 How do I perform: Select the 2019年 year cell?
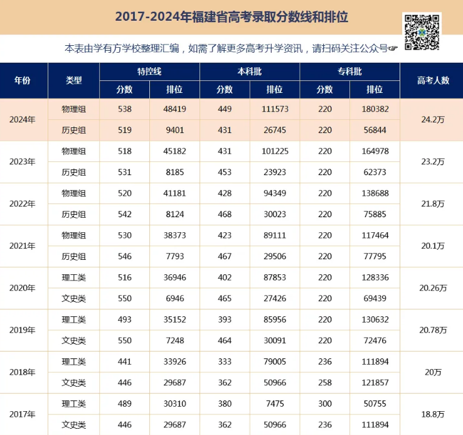(23, 330)
